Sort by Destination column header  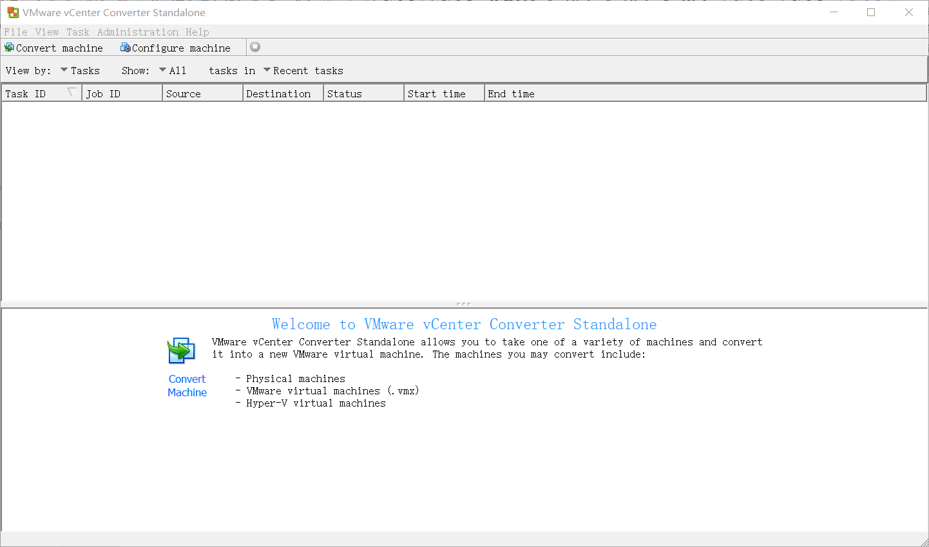tap(283, 93)
